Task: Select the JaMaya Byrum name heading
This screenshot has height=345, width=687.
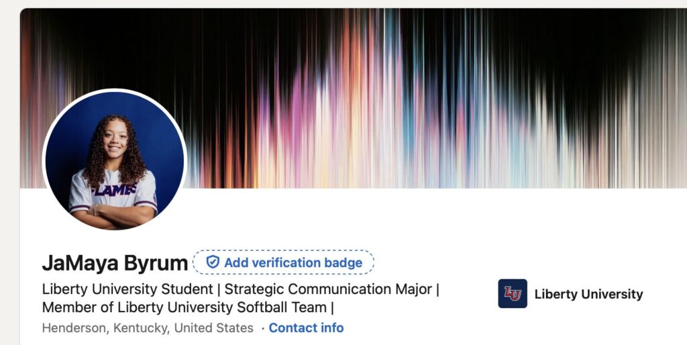Action: (115, 263)
